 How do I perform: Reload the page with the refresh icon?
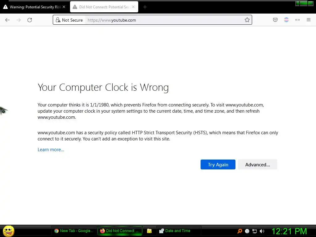pos(30,20)
